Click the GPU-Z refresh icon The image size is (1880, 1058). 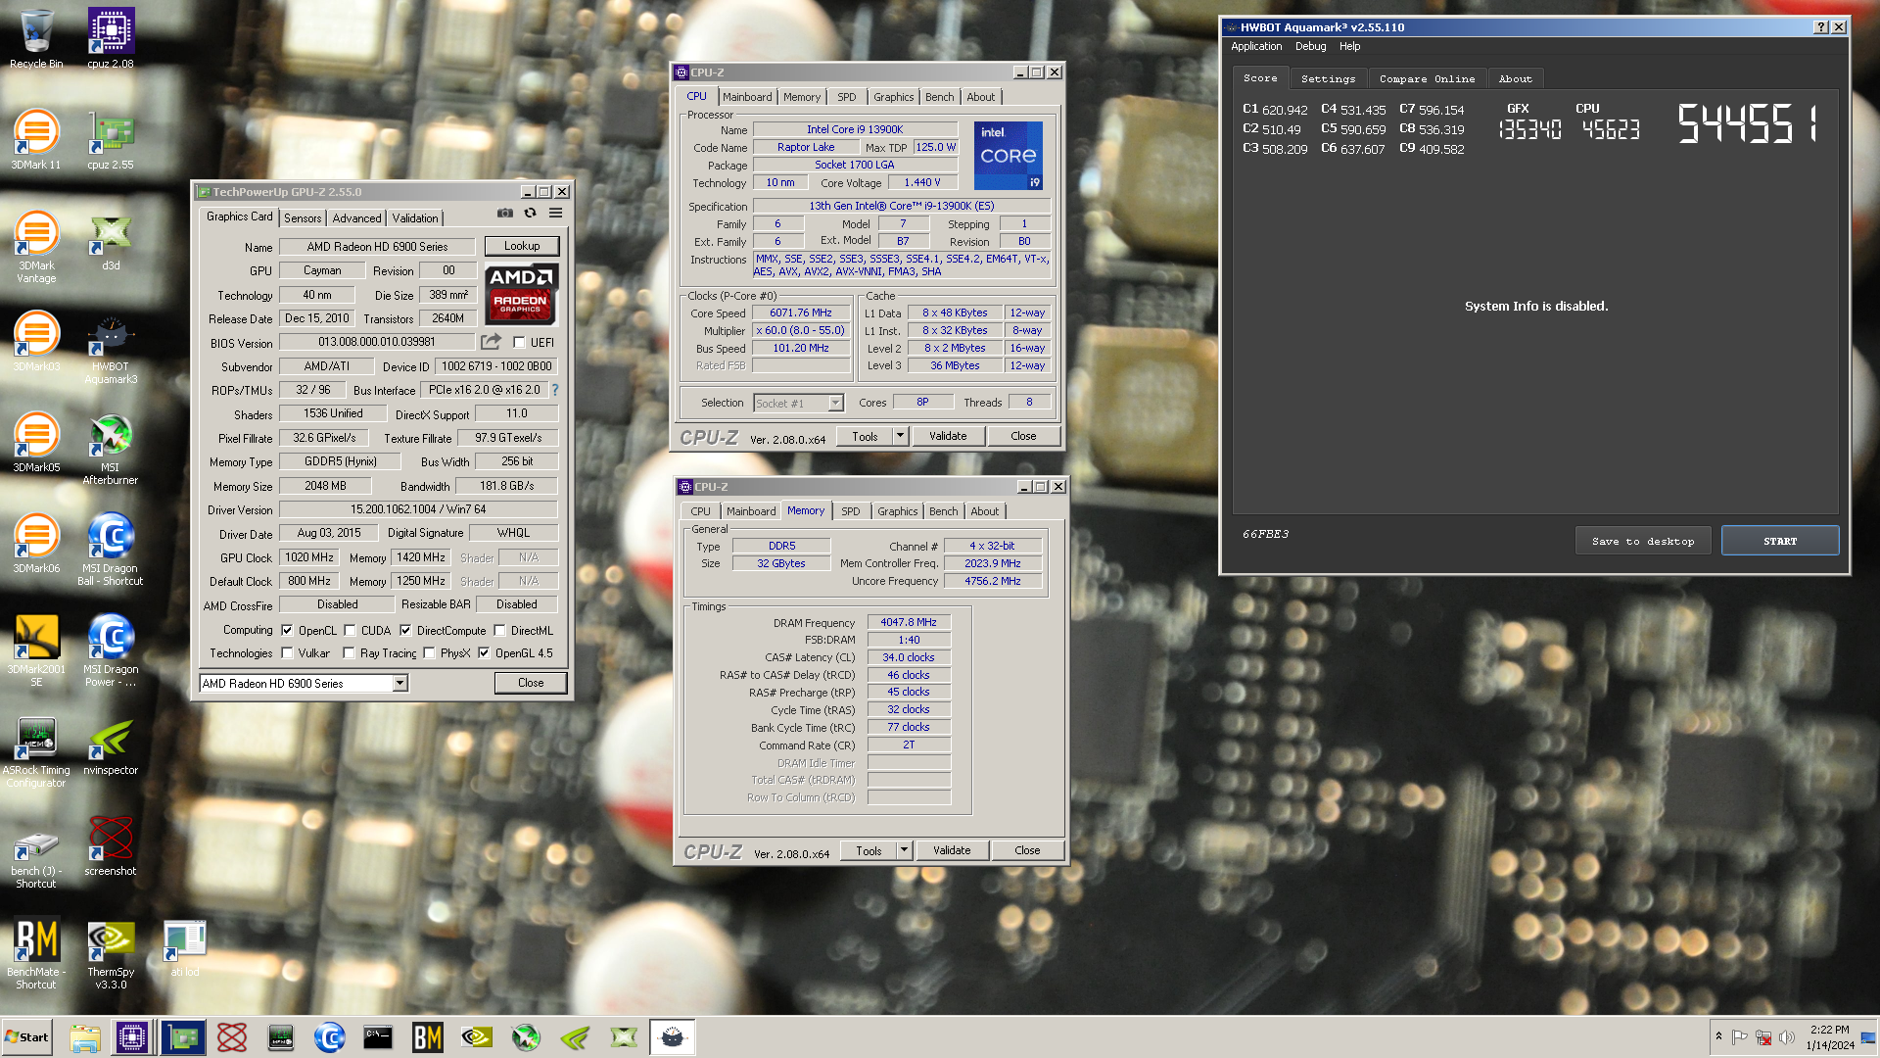click(531, 214)
